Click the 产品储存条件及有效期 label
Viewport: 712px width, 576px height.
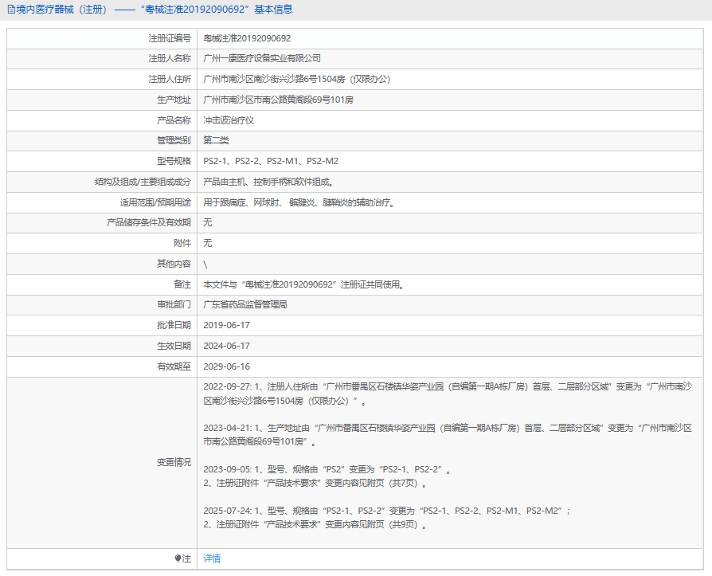149,222
